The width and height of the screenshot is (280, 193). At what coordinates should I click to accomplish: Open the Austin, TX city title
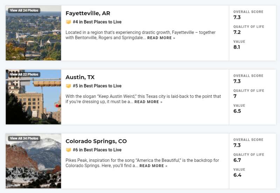80,77
